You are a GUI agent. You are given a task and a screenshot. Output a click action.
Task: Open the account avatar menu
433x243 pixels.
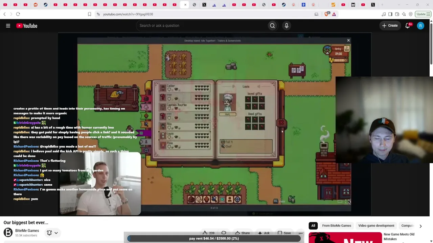click(420, 26)
